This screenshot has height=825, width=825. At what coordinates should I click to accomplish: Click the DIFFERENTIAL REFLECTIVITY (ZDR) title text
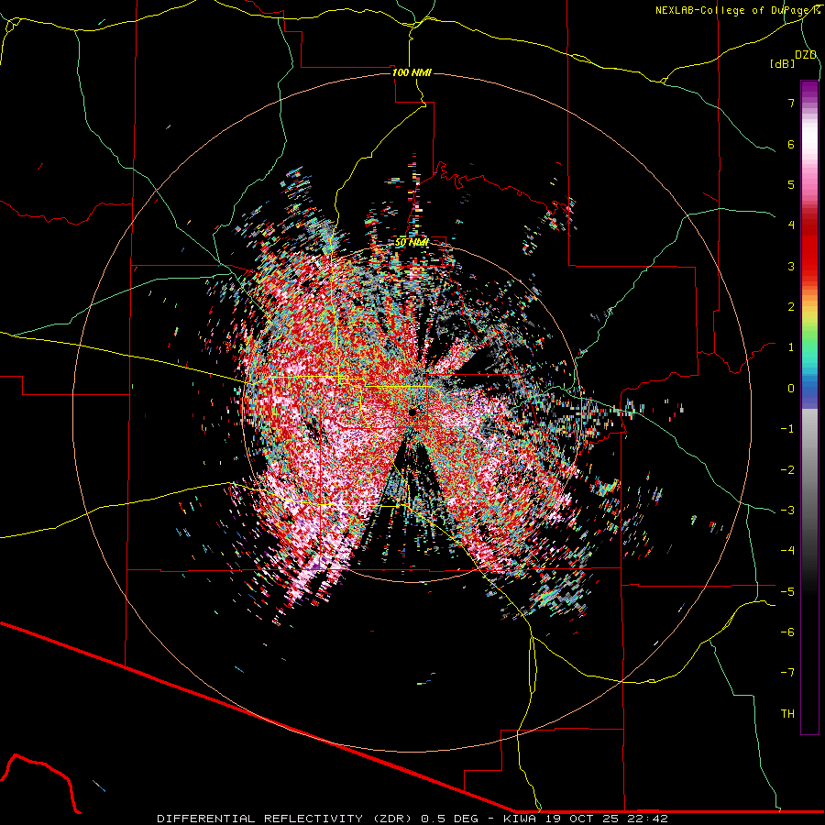[286, 819]
